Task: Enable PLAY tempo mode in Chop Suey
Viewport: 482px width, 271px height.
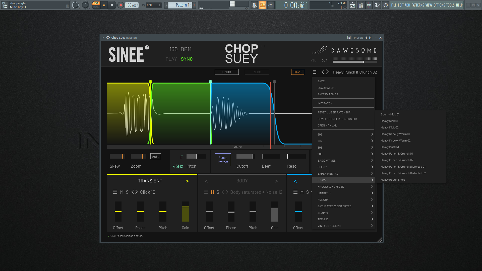Action: (171, 59)
